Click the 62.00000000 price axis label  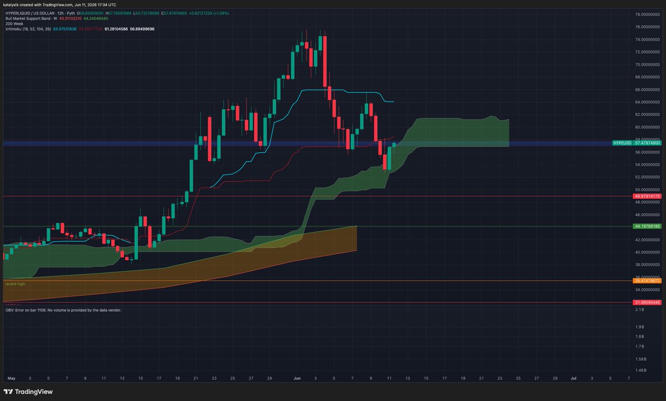(x=648, y=114)
